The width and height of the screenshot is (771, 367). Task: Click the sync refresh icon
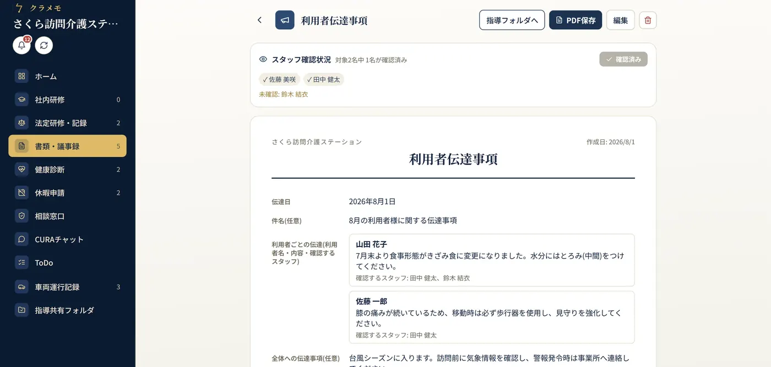coord(44,45)
